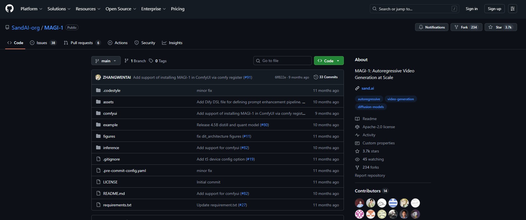
Task: Open the example folder icon
Action: [98, 125]
